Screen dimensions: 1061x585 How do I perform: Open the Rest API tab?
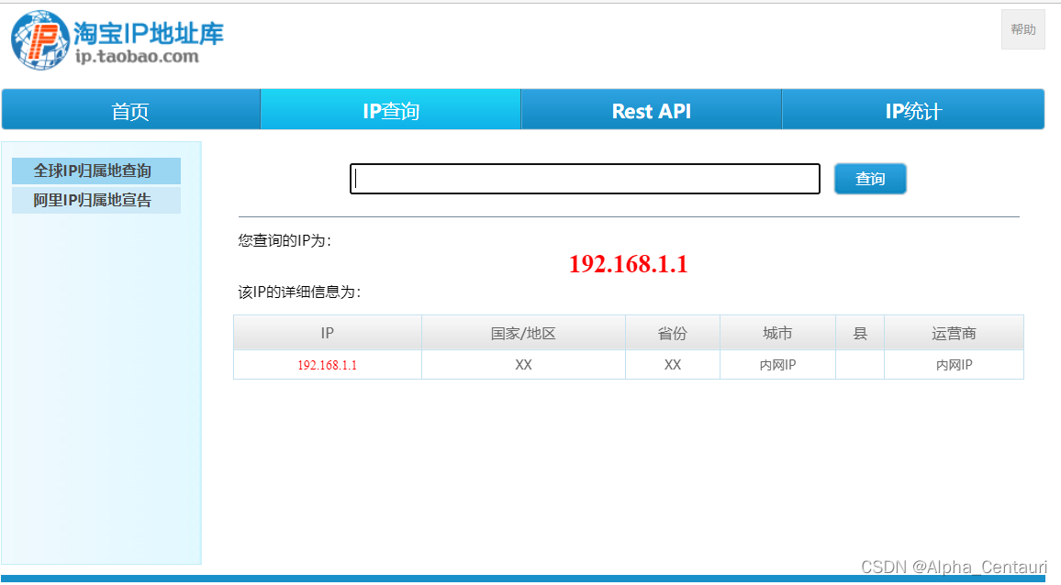651,109
